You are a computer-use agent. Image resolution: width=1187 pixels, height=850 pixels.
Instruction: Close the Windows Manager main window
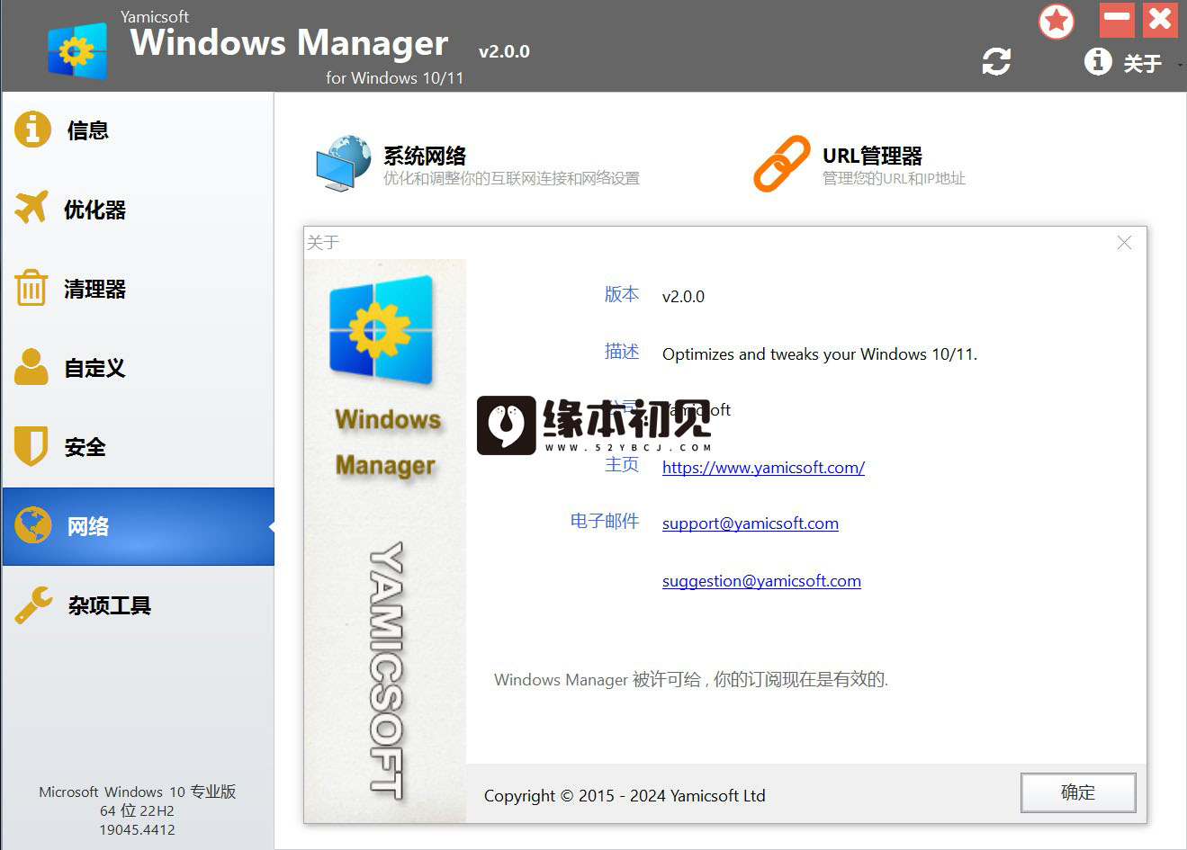click(x=1161, y=19)
